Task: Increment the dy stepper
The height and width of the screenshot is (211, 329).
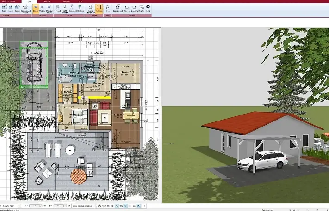Action: (x=65, y=205)
